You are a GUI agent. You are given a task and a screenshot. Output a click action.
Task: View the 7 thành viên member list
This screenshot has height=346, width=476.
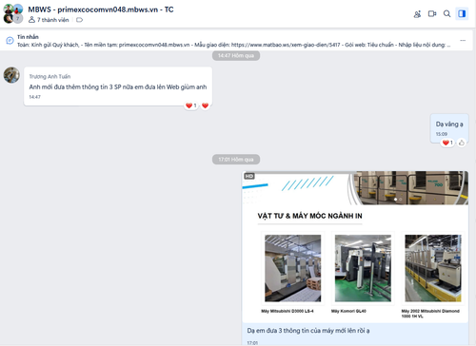pos(49,20)
